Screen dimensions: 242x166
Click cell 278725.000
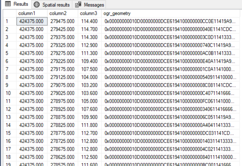click(63, 141)
